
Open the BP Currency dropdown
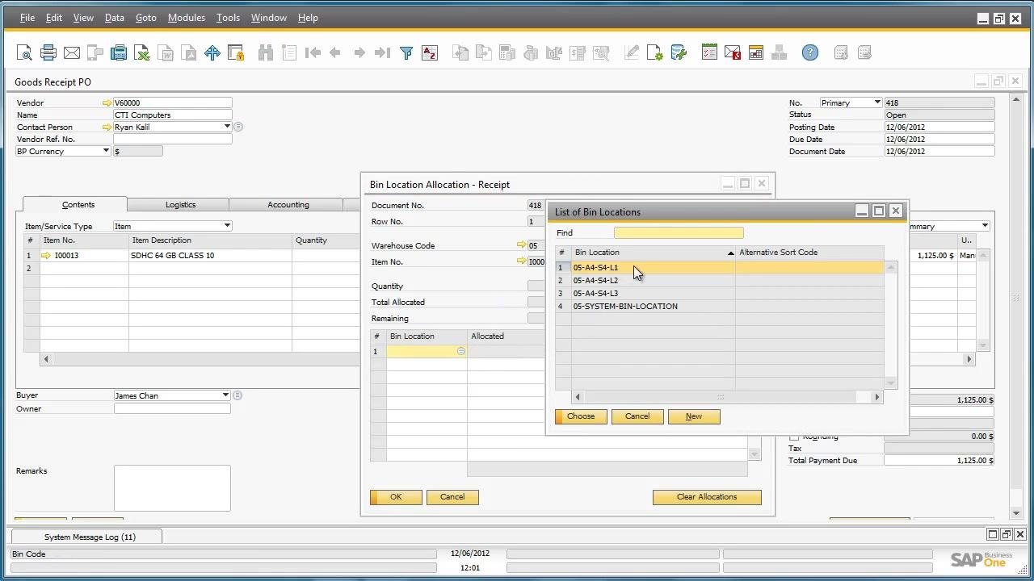click(x=106, y=151)
